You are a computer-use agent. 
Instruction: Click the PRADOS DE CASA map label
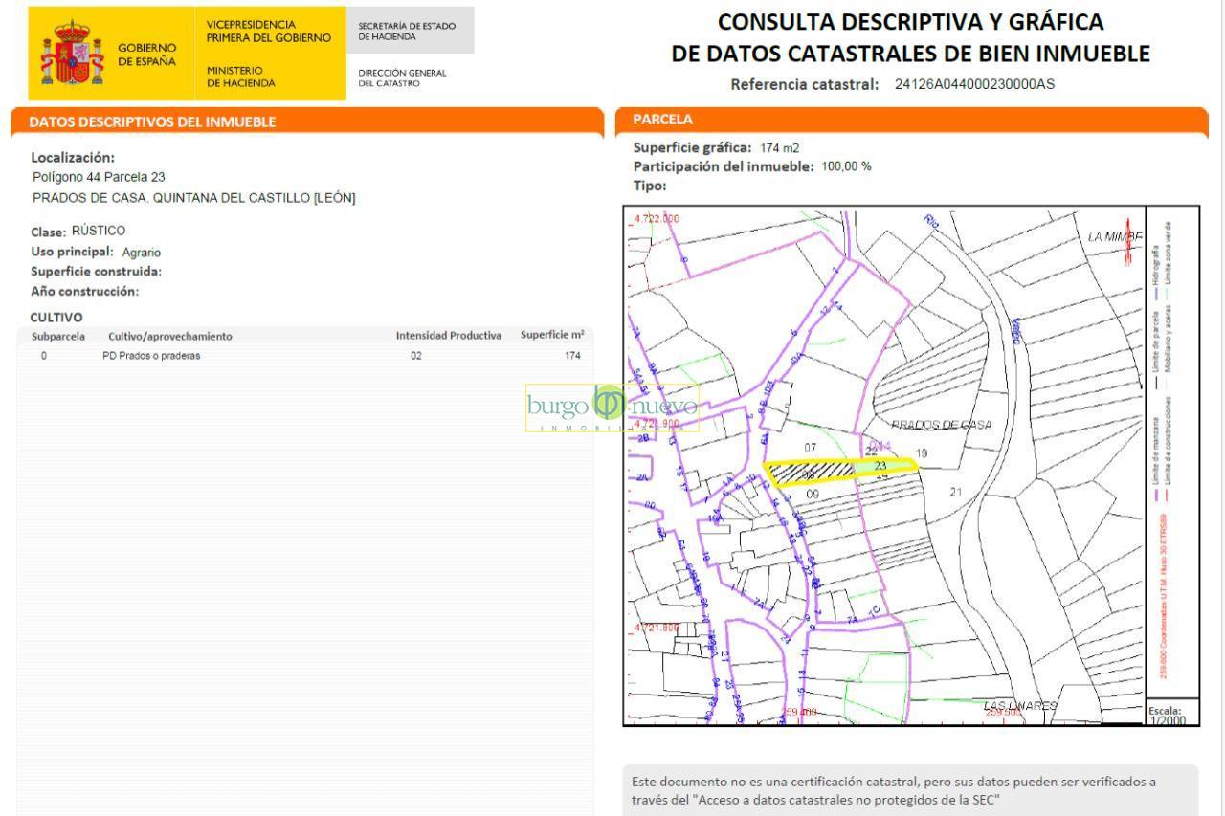tap(941, 425)
